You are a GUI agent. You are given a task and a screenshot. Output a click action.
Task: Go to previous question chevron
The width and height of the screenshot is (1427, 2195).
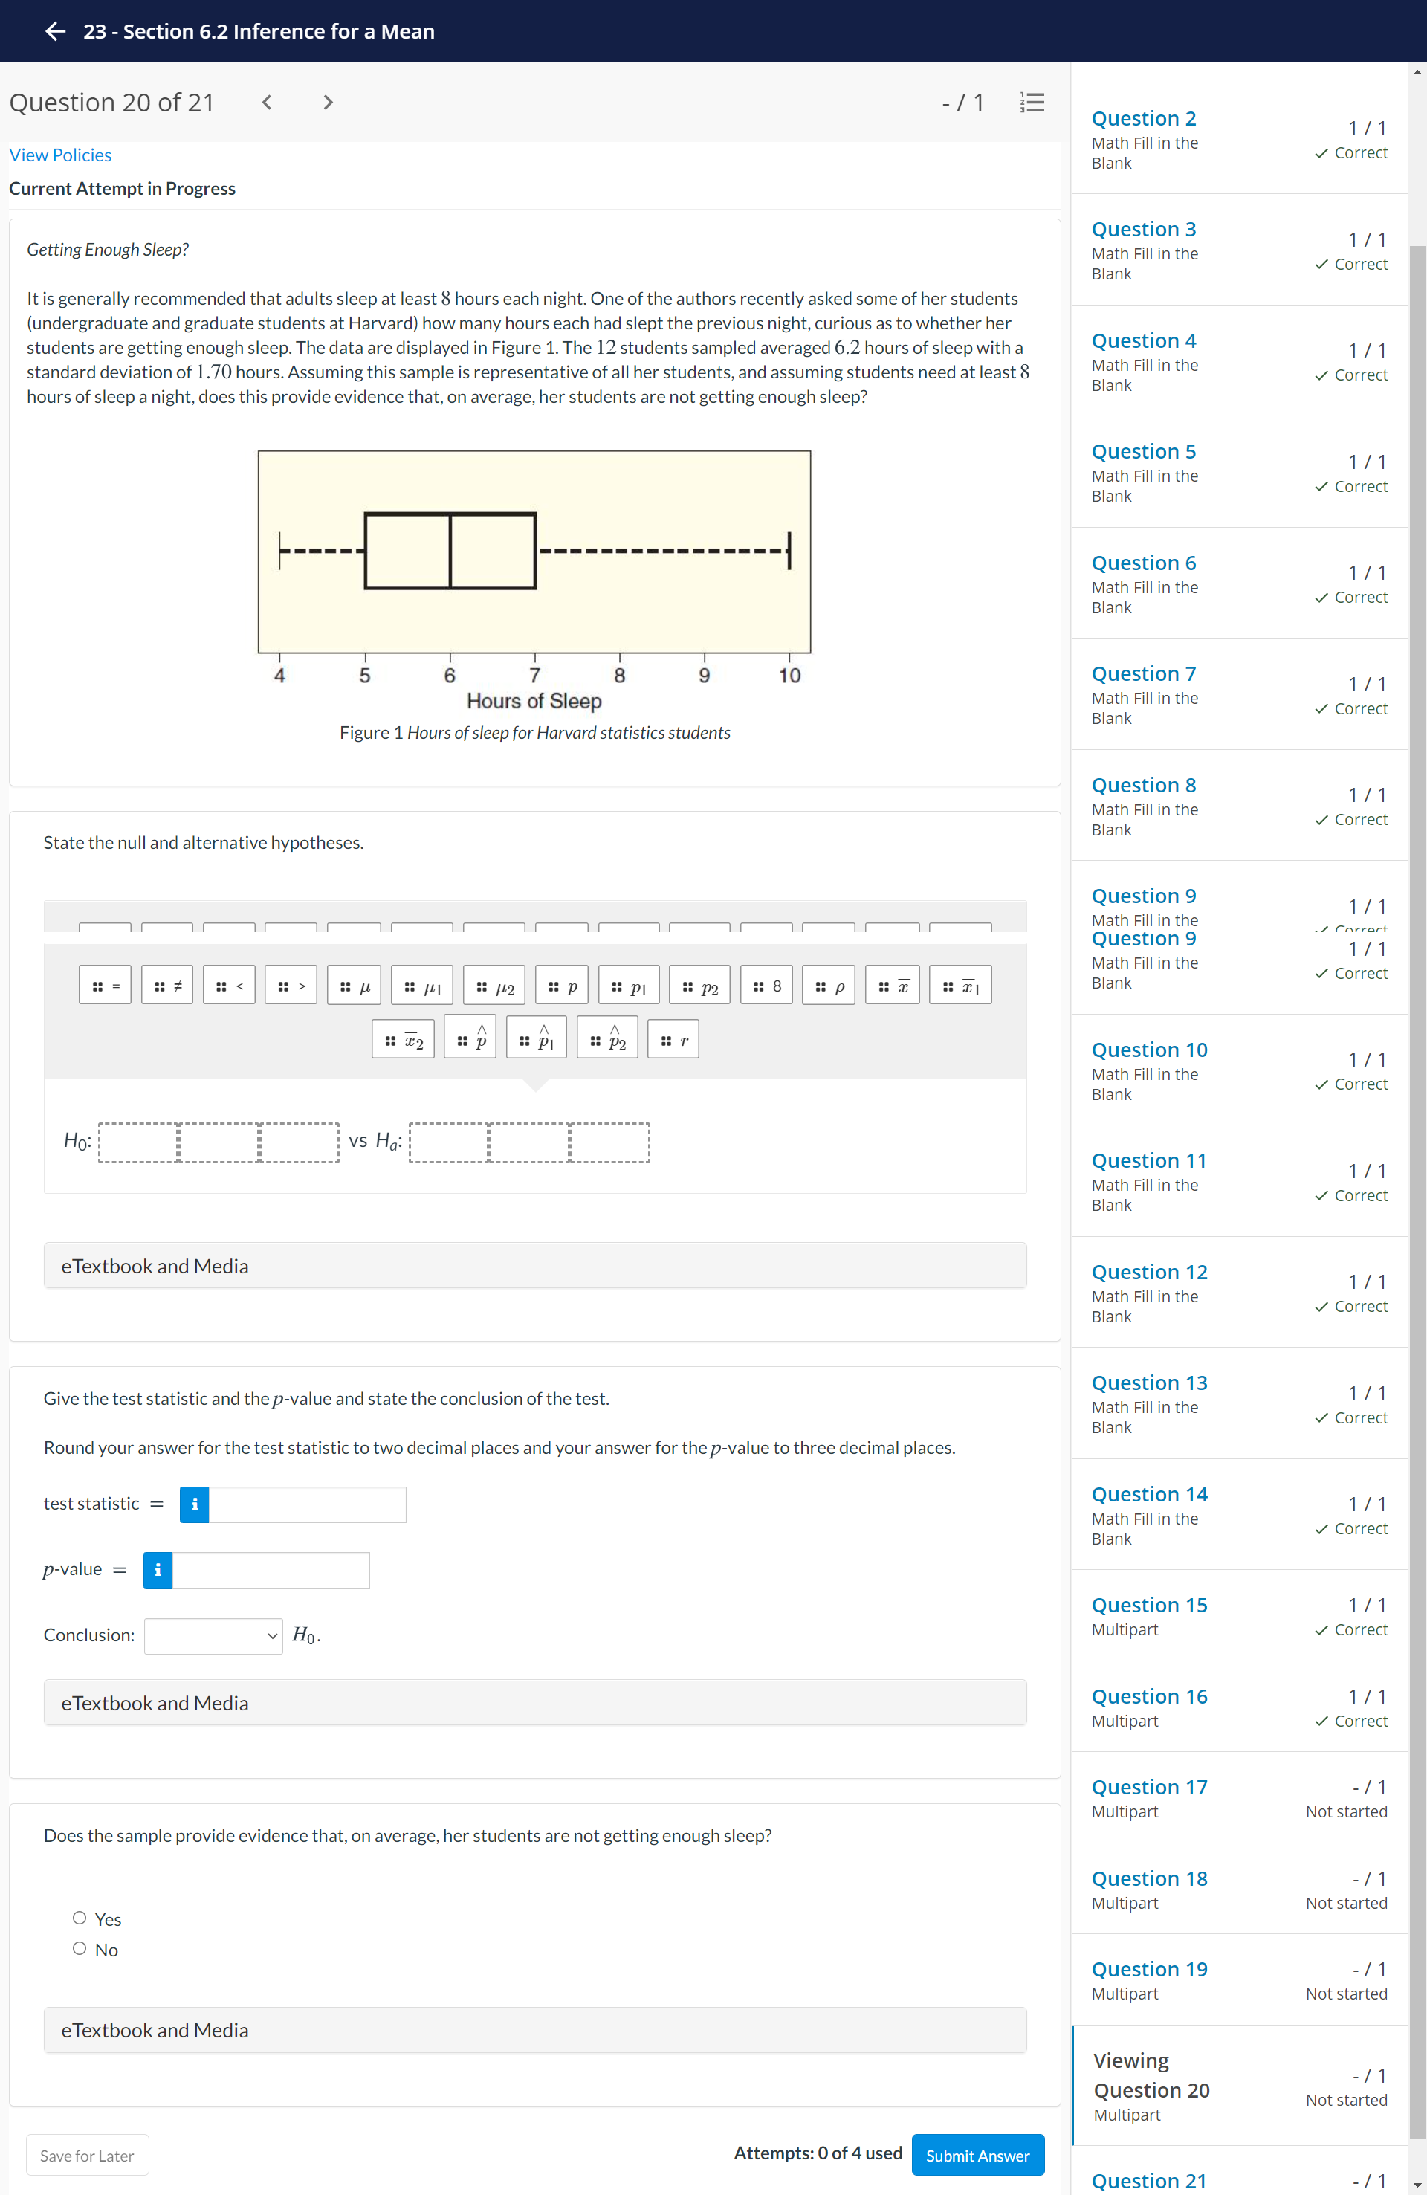click(267, 103)
